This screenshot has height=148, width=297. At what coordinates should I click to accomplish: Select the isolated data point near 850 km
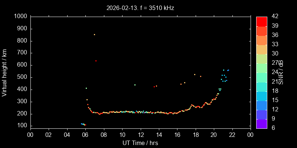94,34
